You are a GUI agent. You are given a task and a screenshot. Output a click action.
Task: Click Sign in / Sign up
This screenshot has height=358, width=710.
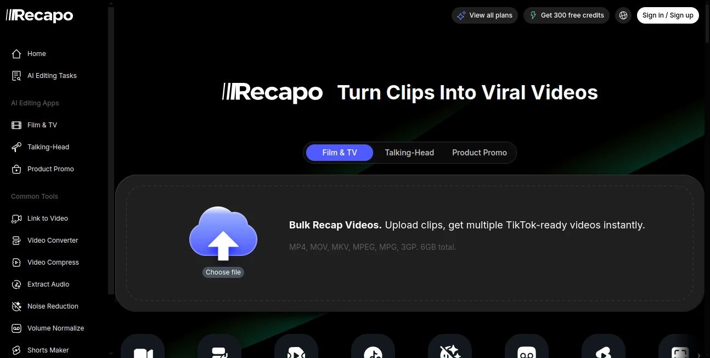tap(668, 15)
